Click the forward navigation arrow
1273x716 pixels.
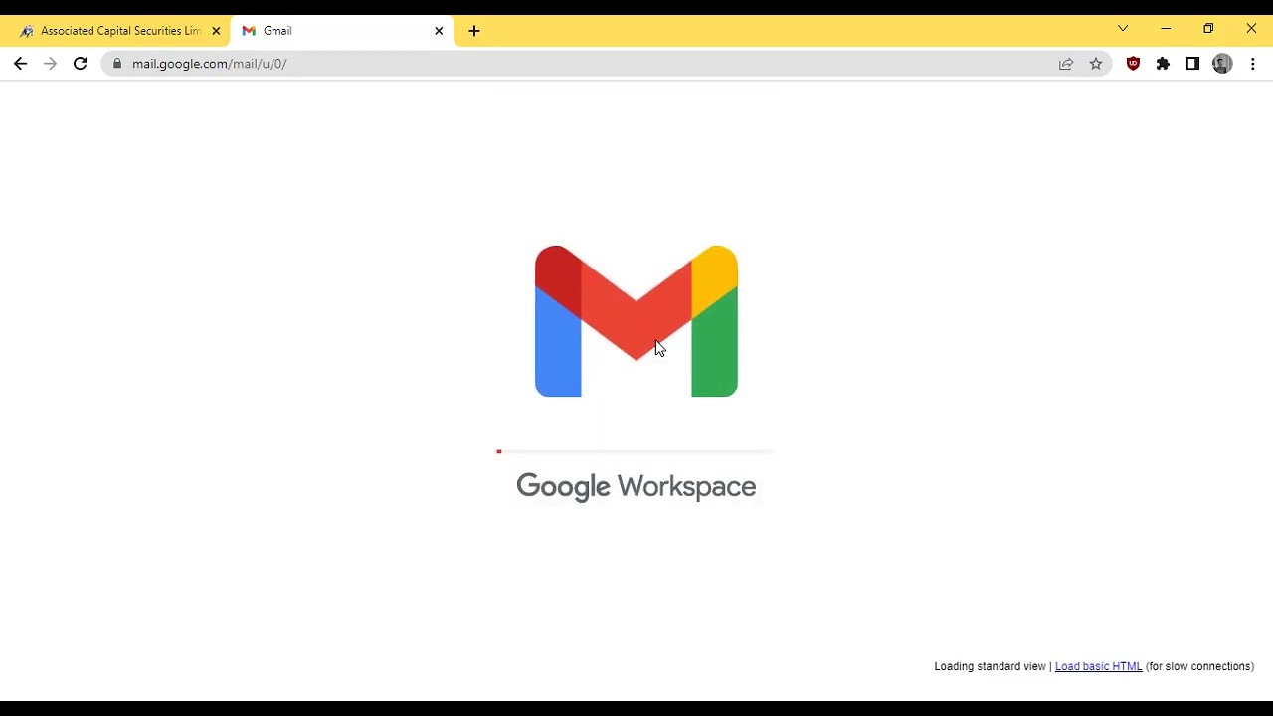tap(50, 64)
